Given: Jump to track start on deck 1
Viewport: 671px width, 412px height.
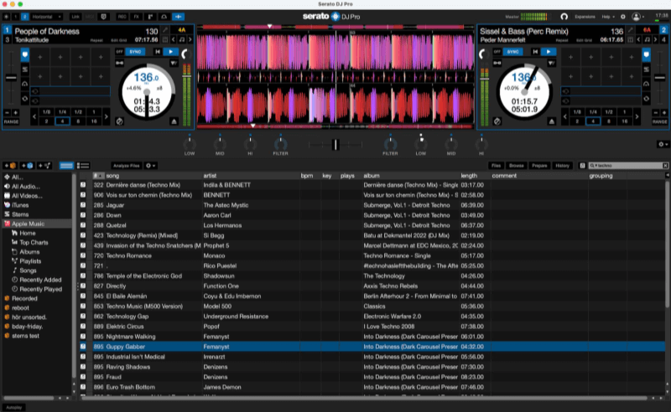Looking at the screenshot, I should (158, 52).
